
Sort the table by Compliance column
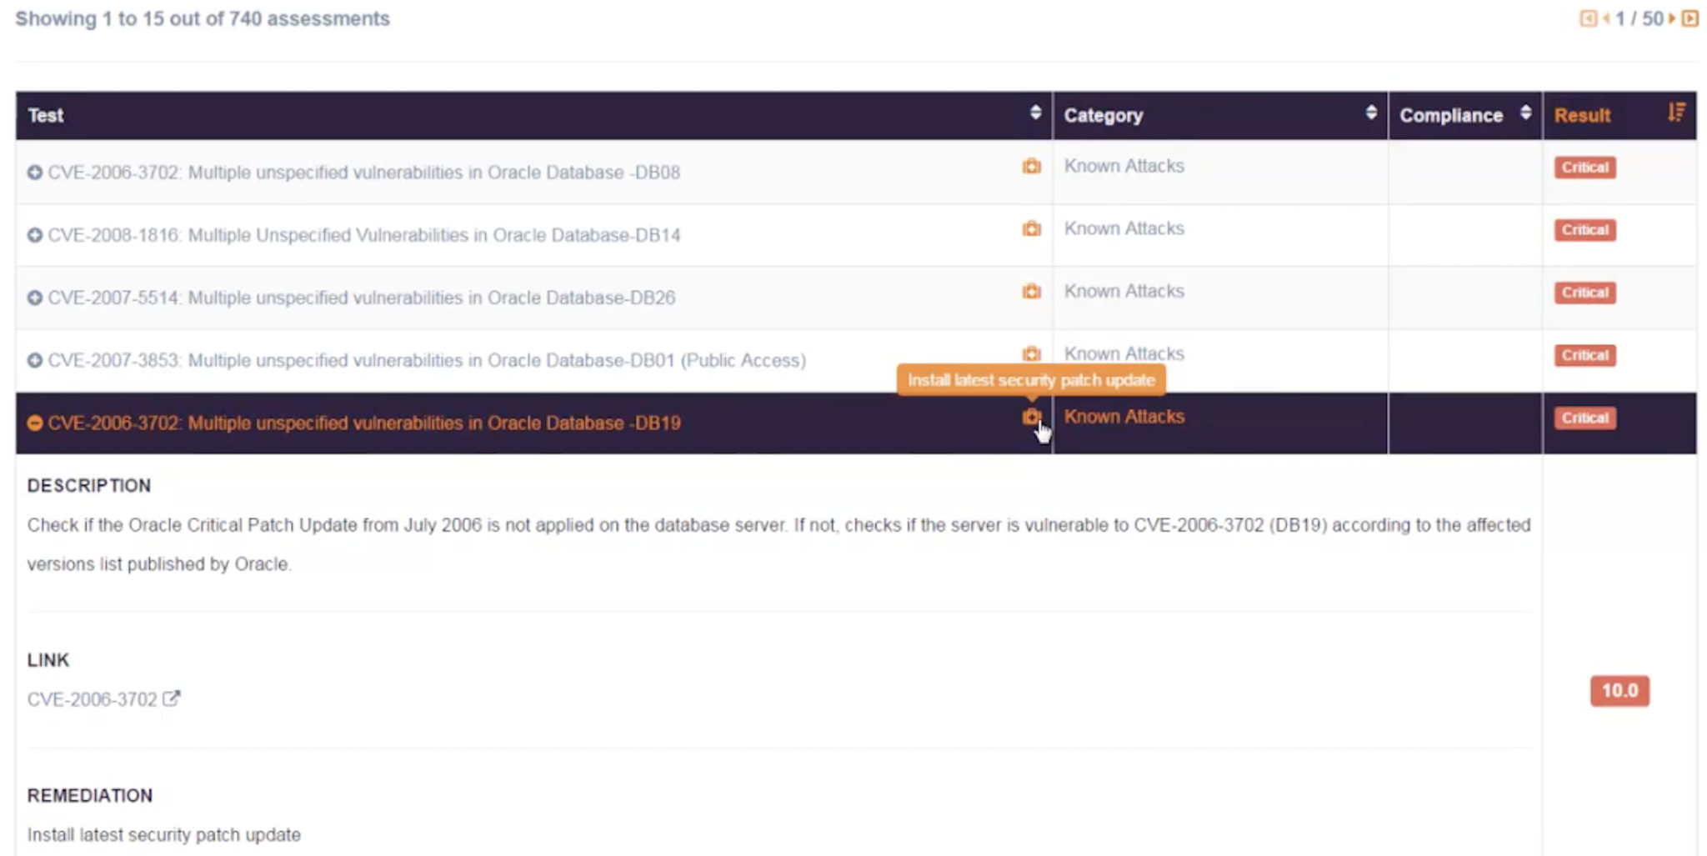click(x=1525, y=113)
